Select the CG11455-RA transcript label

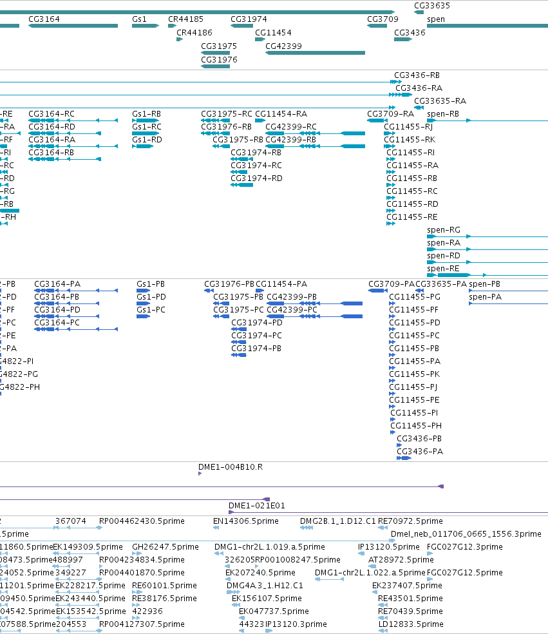[413, 166]
